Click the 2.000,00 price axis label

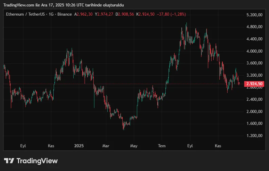(254, 112)
